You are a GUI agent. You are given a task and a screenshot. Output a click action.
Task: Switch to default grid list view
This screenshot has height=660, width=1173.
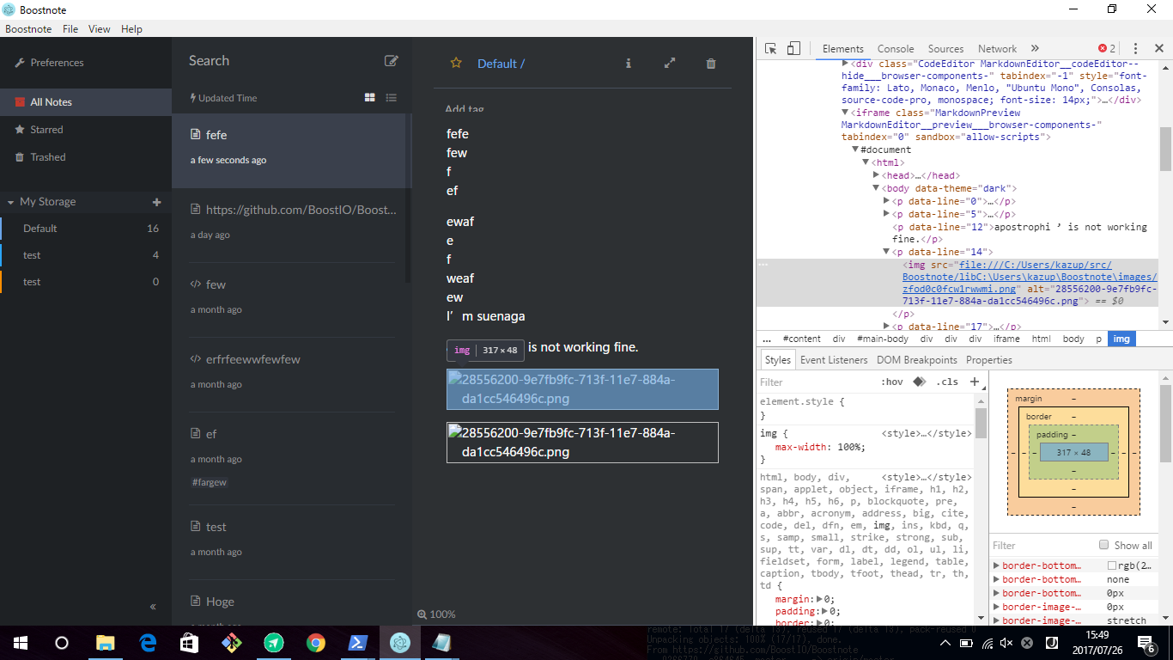(370, 98)
